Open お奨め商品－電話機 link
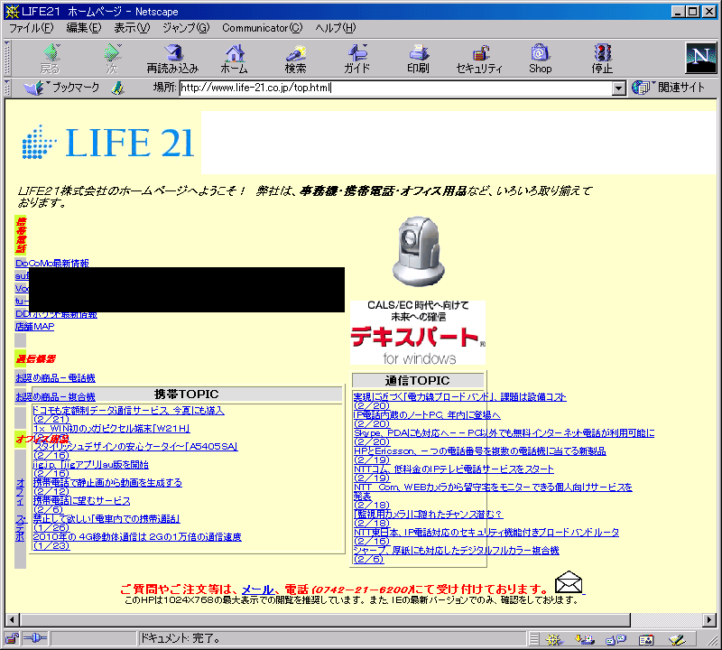The height and width of the screenshot is (650, 722). 55,377
